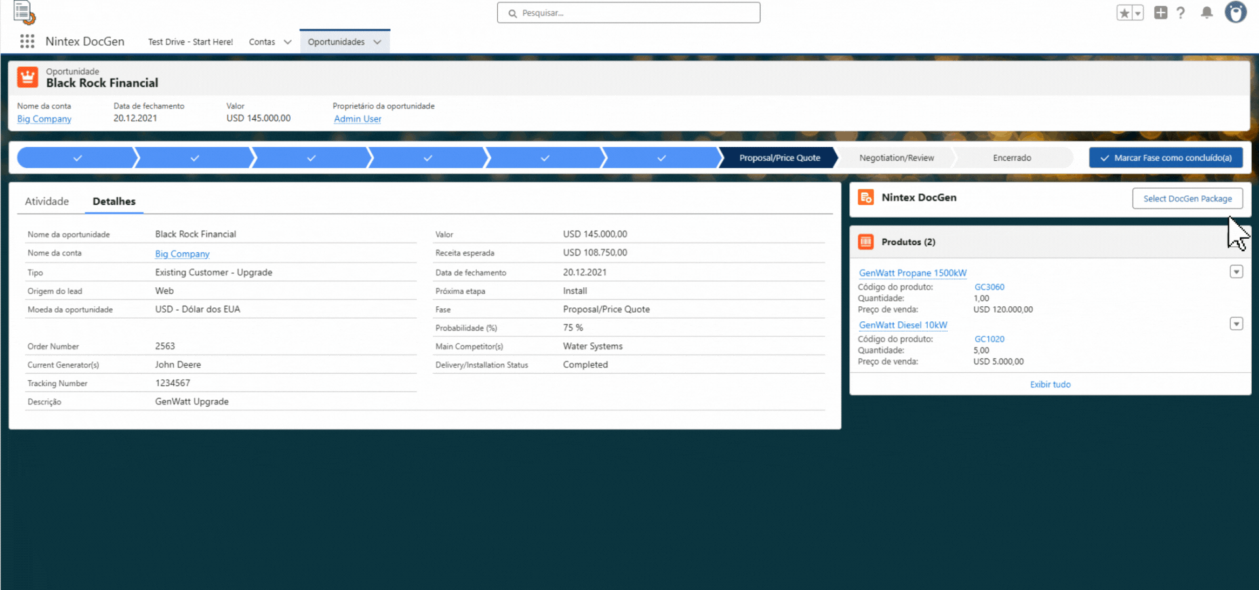Viewport: 1259px width, 590px height.
Task: Click the Favorites star icon
Action: click(x=1125, y=12)
